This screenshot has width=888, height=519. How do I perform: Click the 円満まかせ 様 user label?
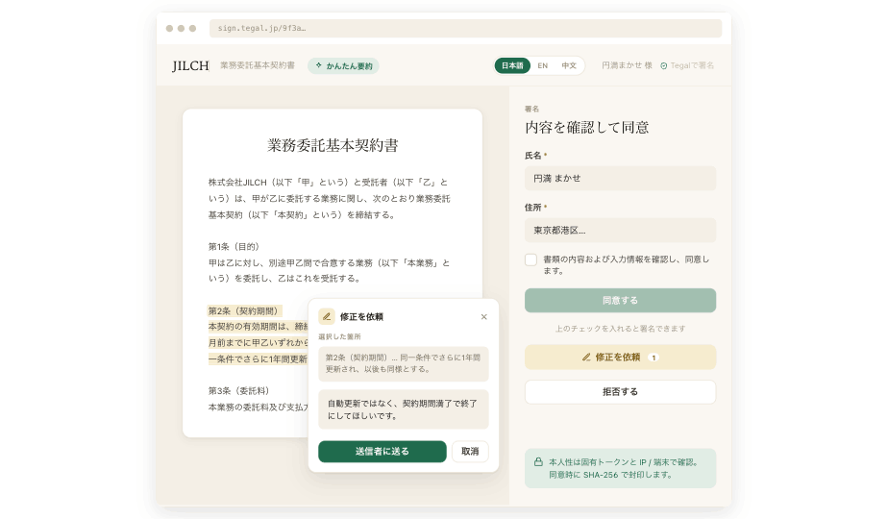627,65
